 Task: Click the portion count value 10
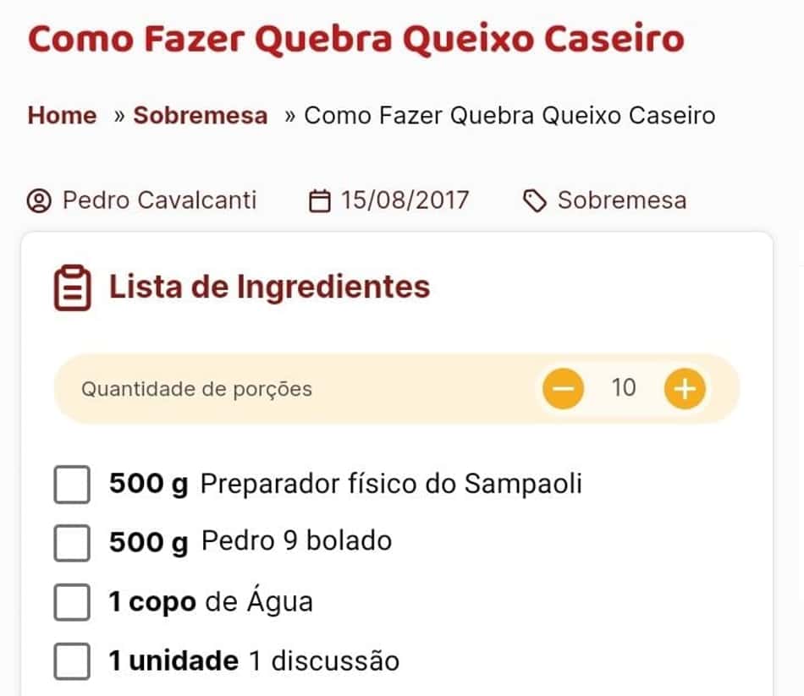coord(624,387)
